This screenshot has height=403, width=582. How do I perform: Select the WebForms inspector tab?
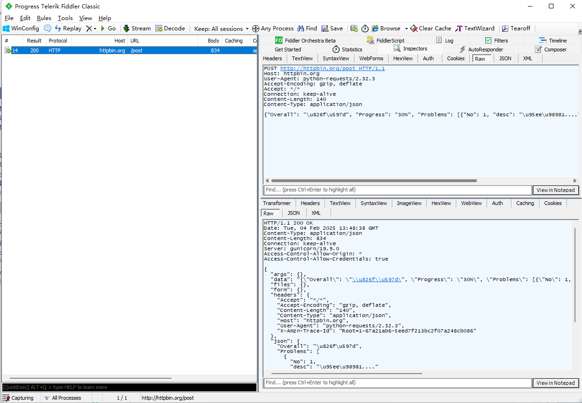[371, 58]
